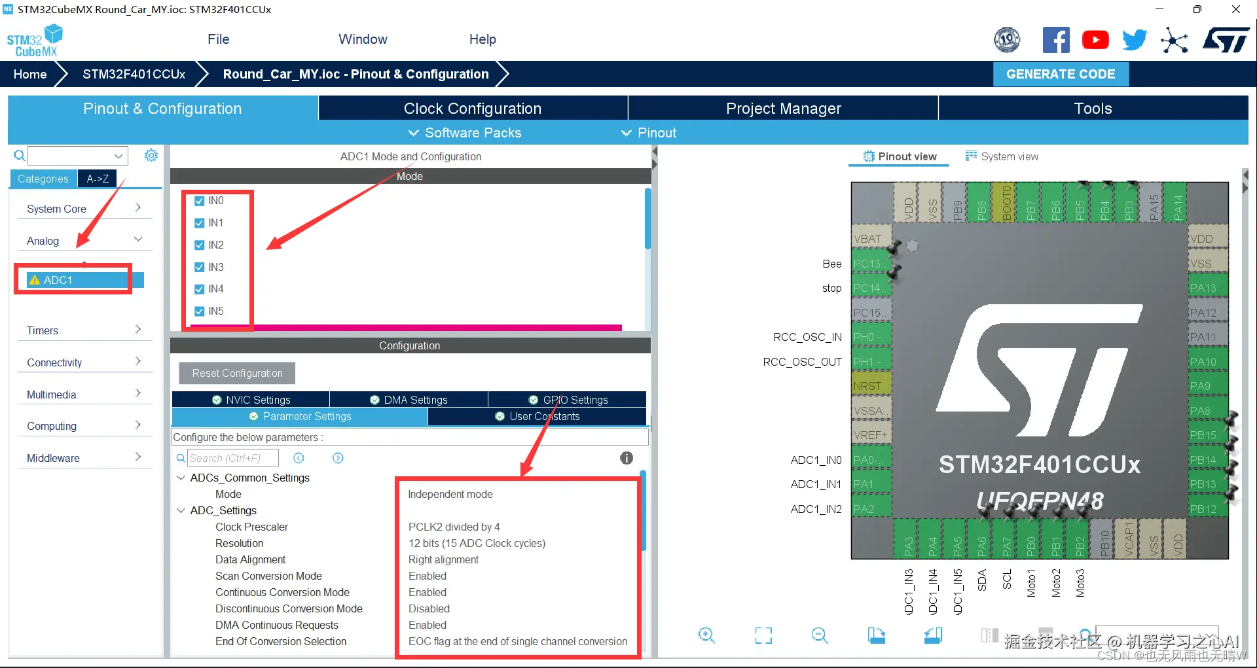Click the Twitter bird icon

click(x=1135, y=40)
